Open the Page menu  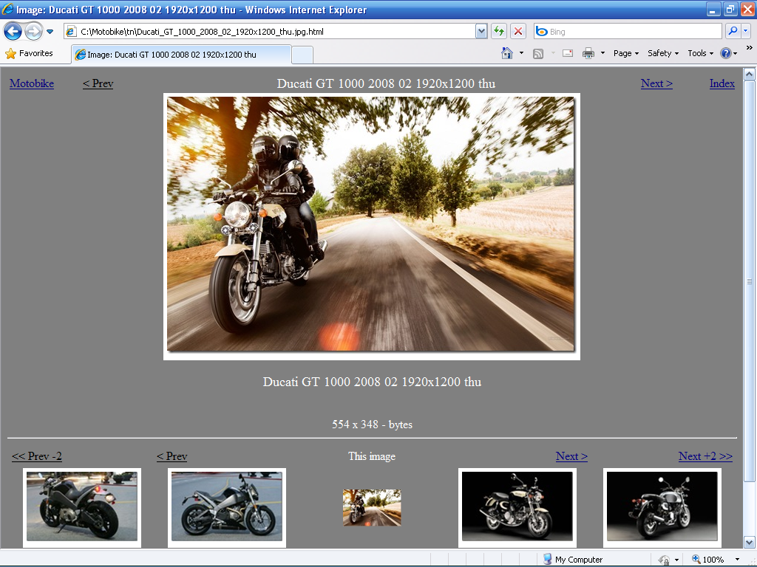(x=625, y=53)
